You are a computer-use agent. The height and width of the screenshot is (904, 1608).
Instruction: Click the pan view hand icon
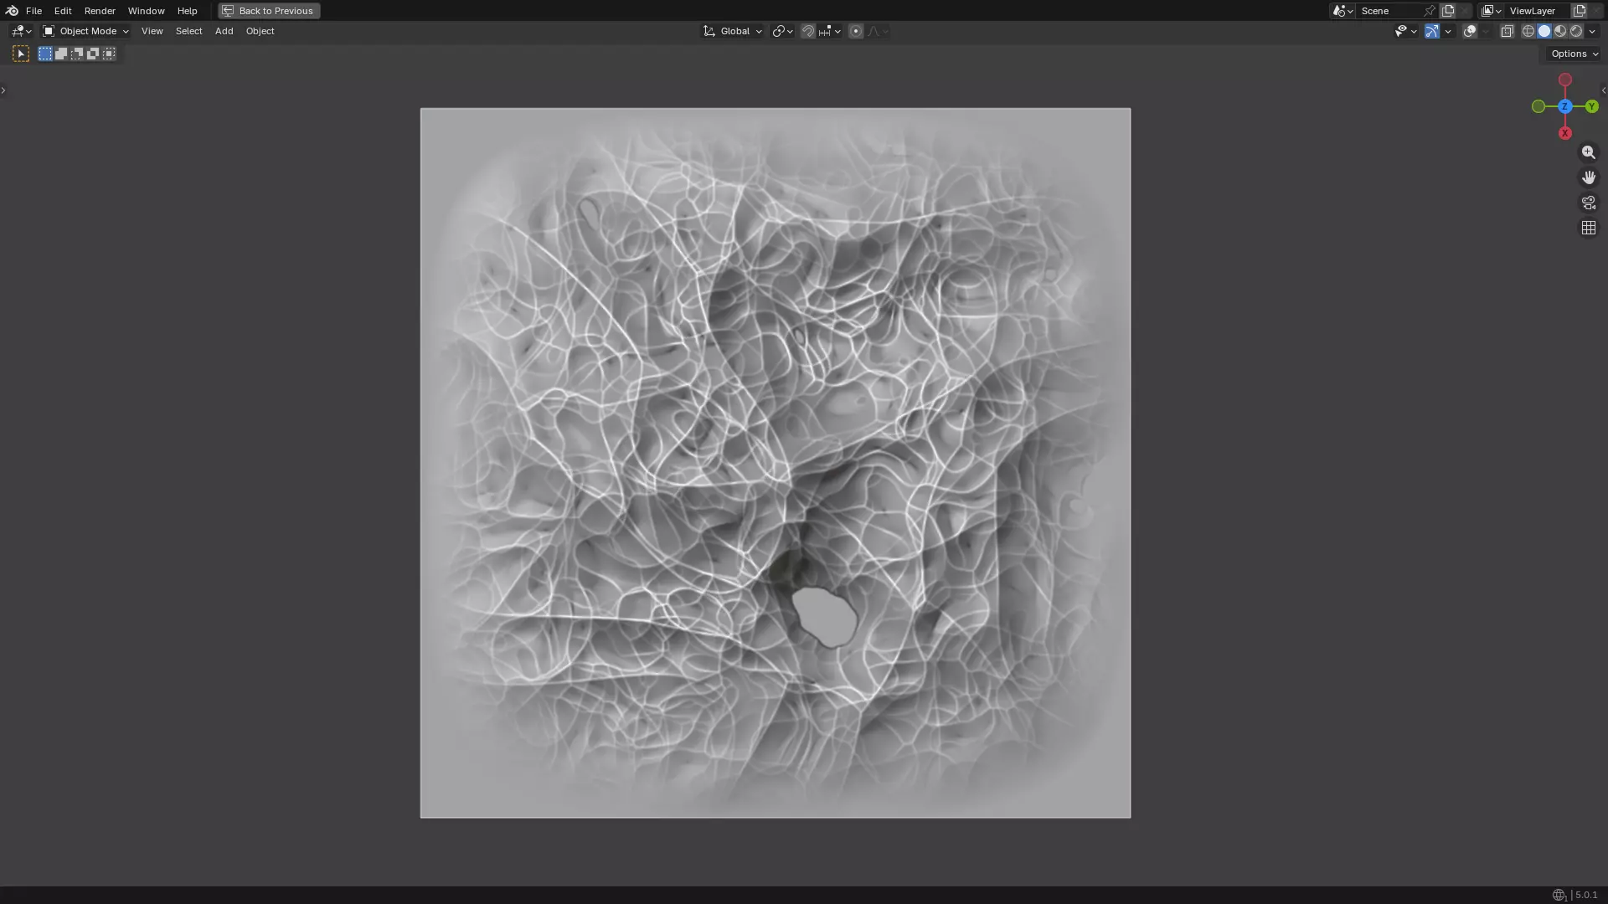(1588, 177)
